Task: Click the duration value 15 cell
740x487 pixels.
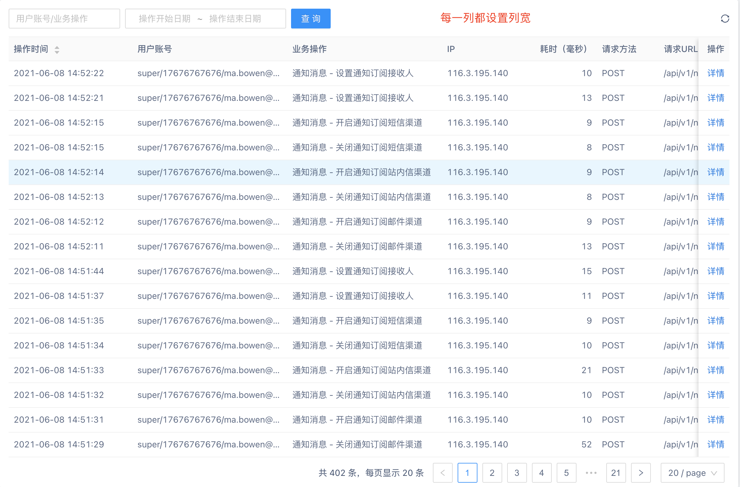Action: (586, 271)
